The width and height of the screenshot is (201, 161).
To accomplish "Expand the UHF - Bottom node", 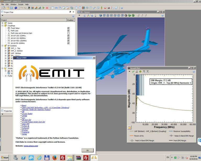I will coord(5,53).
